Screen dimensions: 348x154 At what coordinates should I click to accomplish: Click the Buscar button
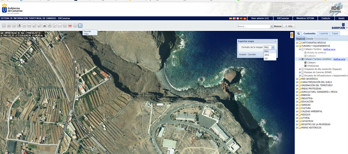pos(278,26)
